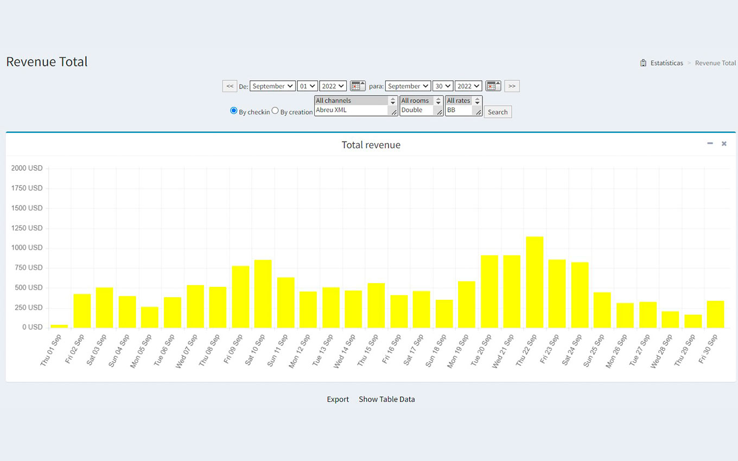Viewport: 738px width, 461px height.
Task: Click the rooms list scroll arrows
Action: pyautogui.click(x=438, y=101)
